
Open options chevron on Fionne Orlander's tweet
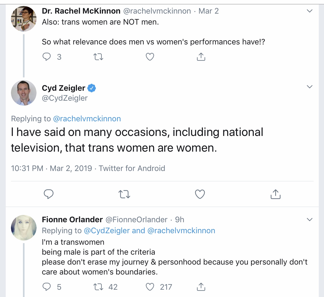tap(309, 219)
